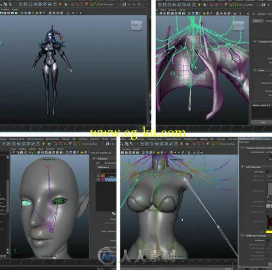Image resolution: width=272 pixels, height=270 pixels.
Task: Click the yellow Use All Lights icon in the torso window
Action: tap(158, 152)
